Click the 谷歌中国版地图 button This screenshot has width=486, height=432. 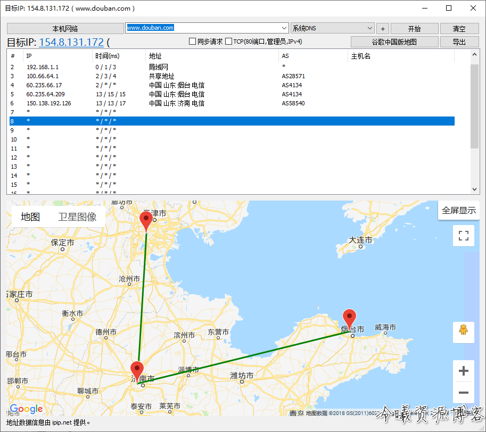[x=394, y=42]
